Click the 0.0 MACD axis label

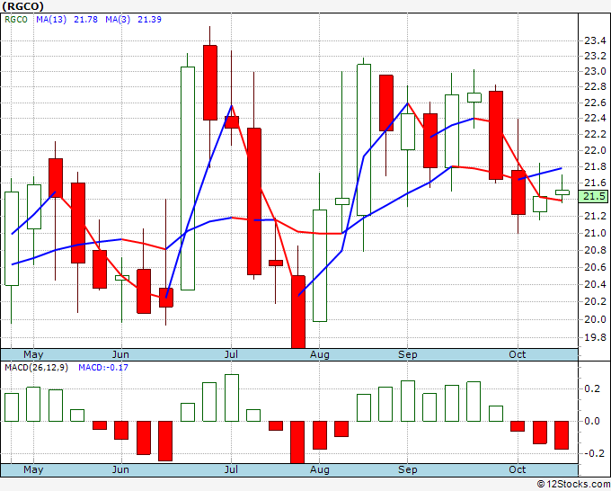point(592,421)
